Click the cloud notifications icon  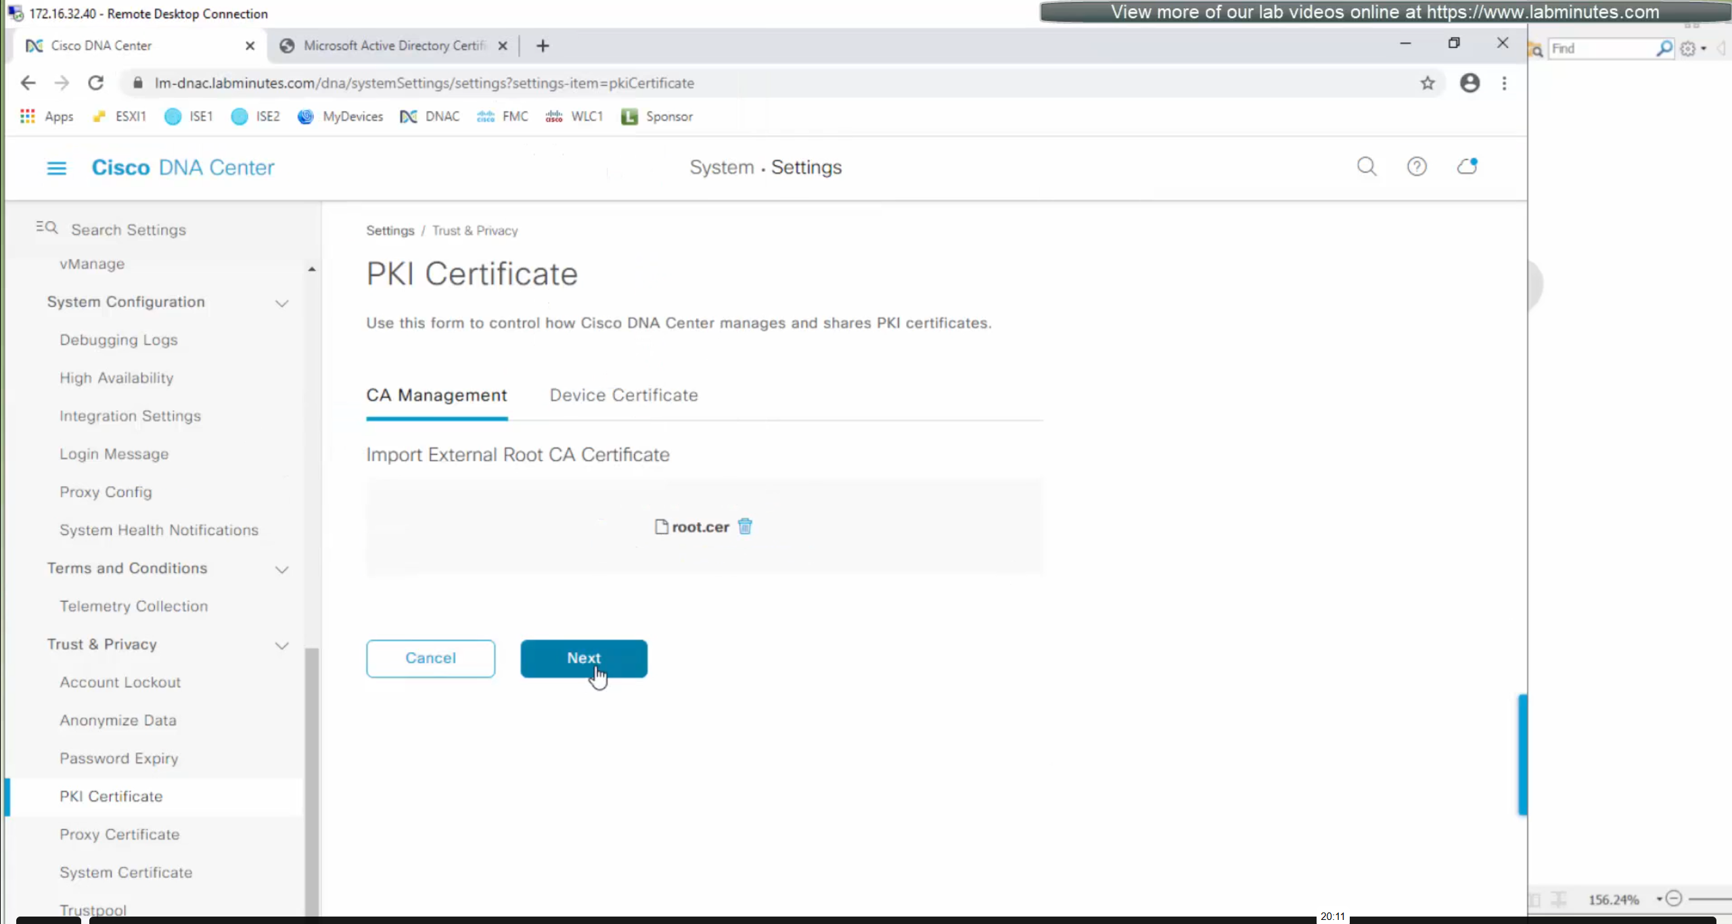pos(1466,166)
